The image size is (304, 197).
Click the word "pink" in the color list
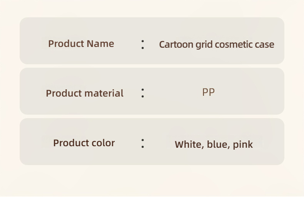[x=243, y=144]
